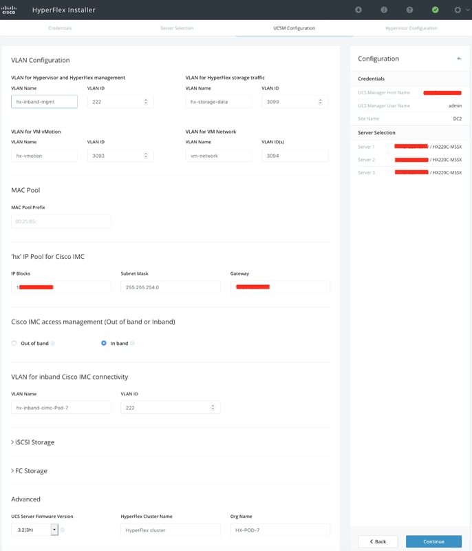
Task: Adjust storage VLAN ID 3099 stepper
Action: coord(320,101)
